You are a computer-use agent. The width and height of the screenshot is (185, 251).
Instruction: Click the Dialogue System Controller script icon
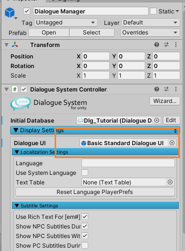tap(15, 89)
